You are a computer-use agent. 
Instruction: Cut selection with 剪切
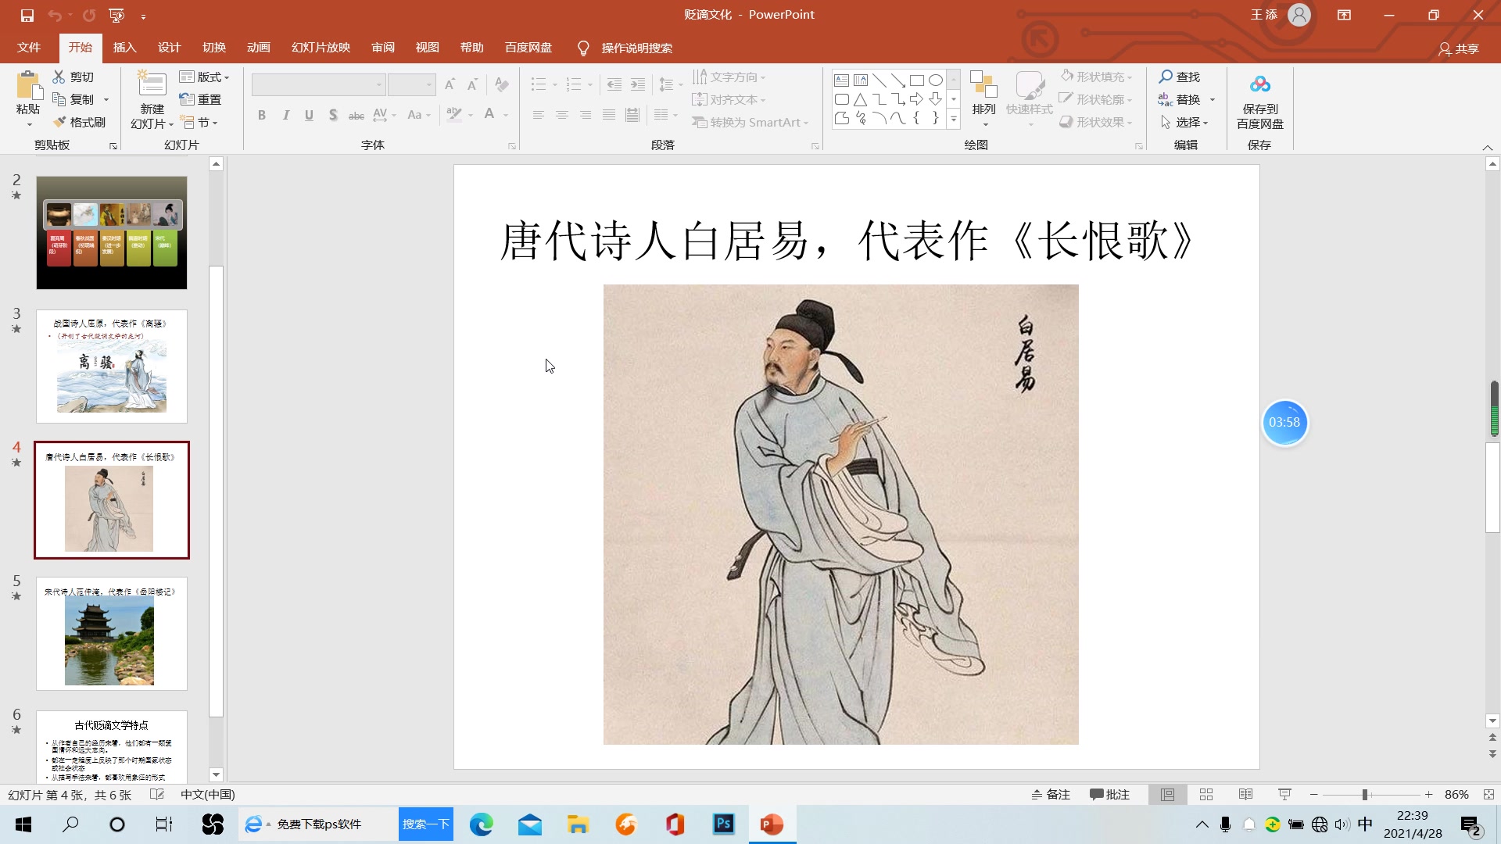coord(73,77)
